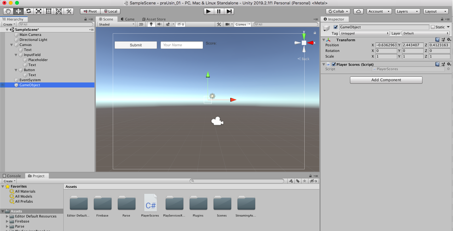Enable the Static checkbox
Screen dimensions: 453x231
tap(433, 27)
